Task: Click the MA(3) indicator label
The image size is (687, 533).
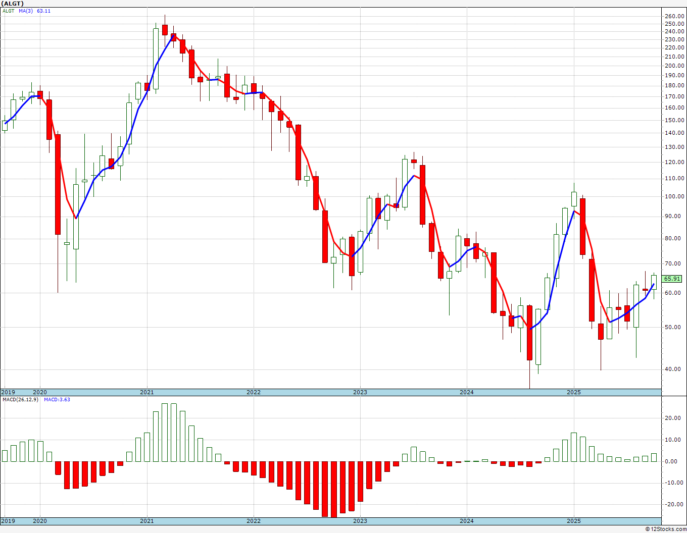Action: 26,11
